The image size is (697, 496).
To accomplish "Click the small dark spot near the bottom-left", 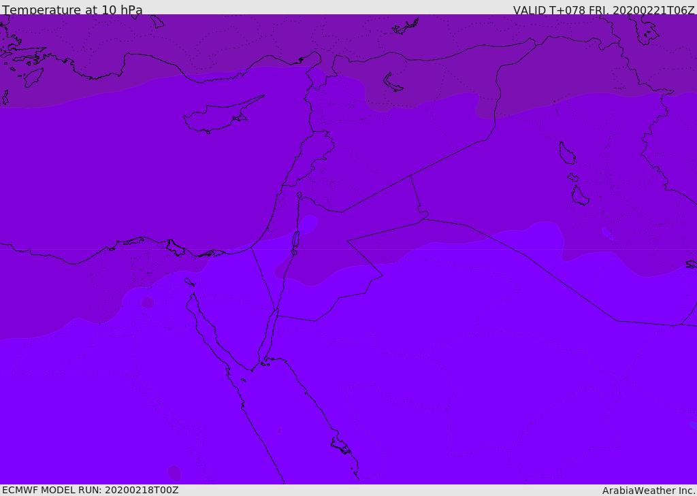I will tap(174, 473).
